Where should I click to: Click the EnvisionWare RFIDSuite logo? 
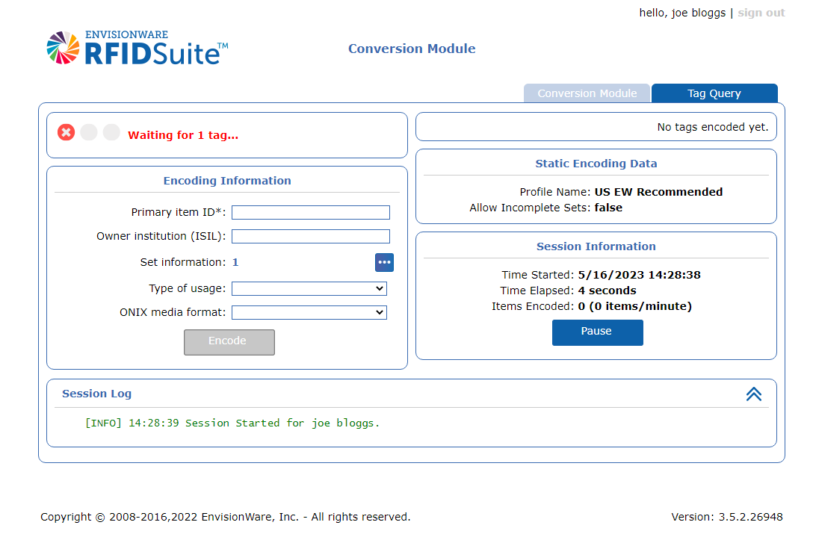click(137, 48)
